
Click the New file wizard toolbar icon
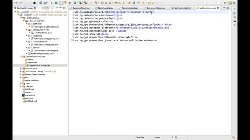pyautogui.click(x=16, y=3)
